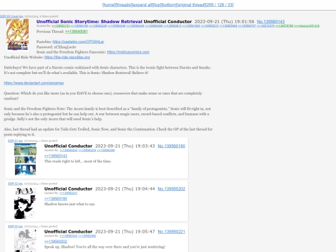The width and height of the screenshot is (336, 252).
Task: Open the [original thread] link
Action: pos(191,5)
